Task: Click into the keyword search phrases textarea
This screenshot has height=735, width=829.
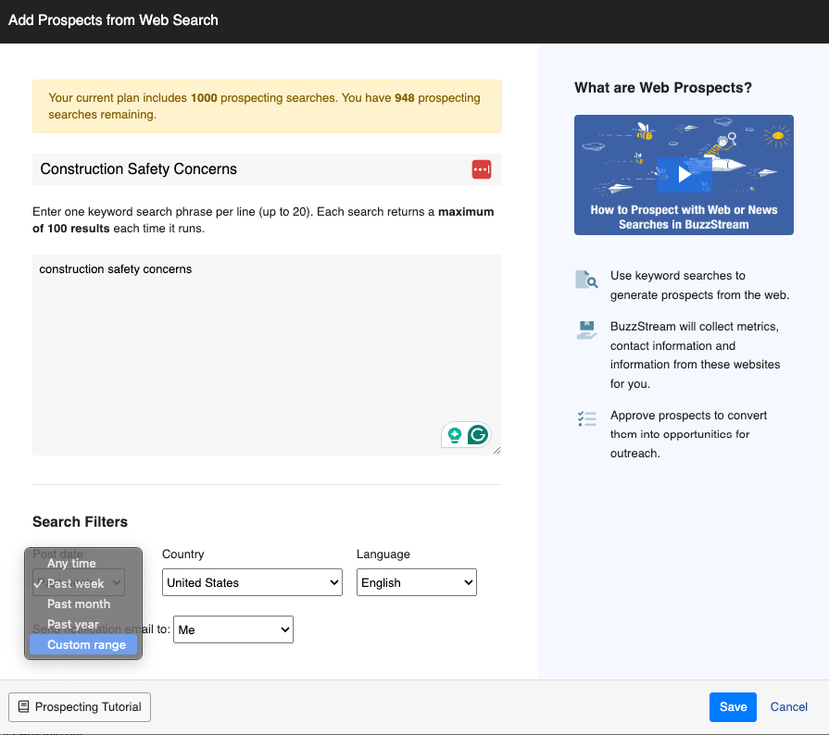Action: [267, 355]
